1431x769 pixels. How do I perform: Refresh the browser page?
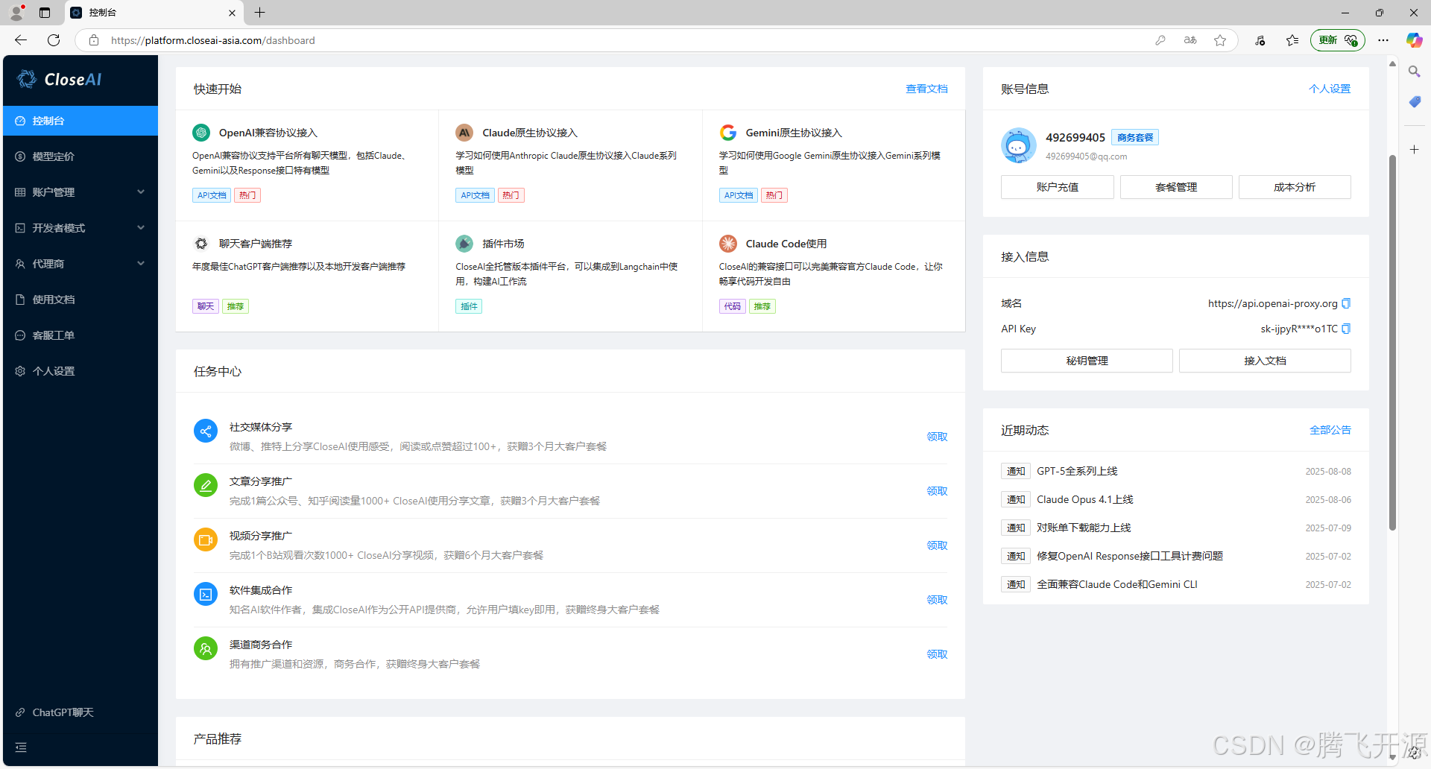(54, 40)
